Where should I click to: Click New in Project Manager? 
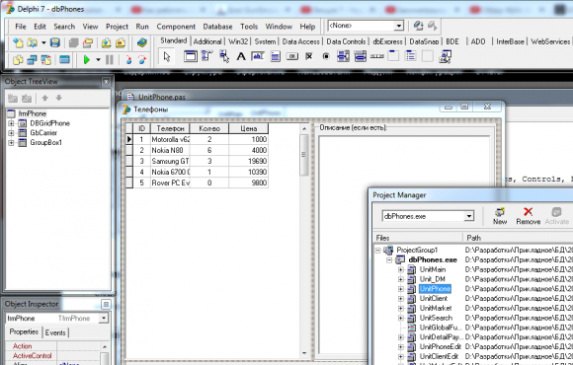500,216
